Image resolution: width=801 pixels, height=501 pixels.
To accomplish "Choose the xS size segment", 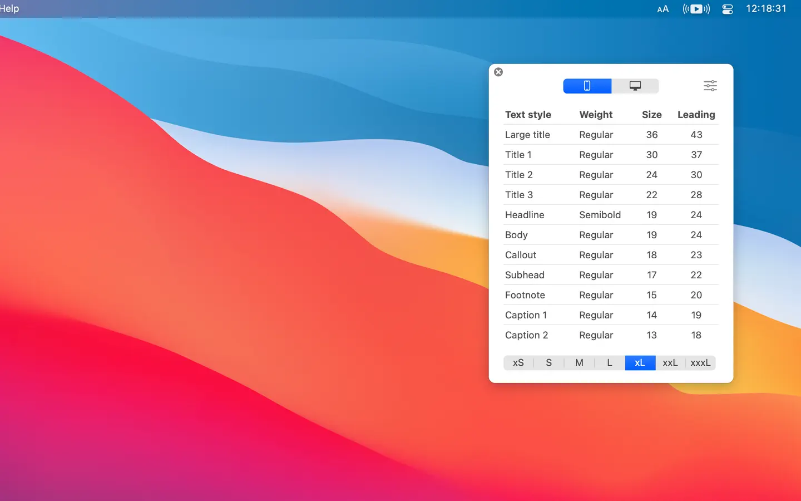I will pos(518,363).
